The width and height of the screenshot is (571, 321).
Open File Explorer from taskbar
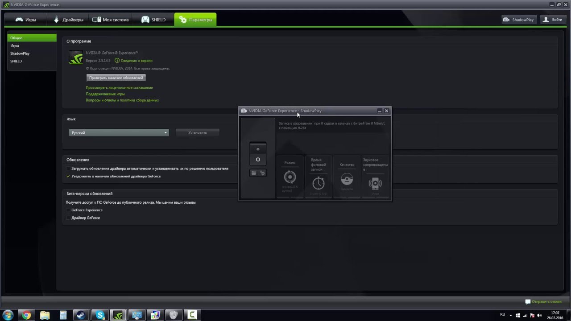45,315
